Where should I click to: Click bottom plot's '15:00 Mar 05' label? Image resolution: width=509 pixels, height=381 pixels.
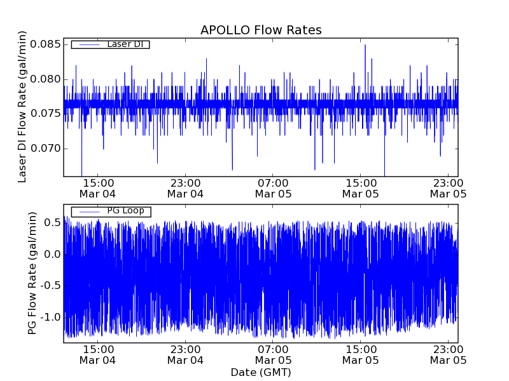coord(361,355)
